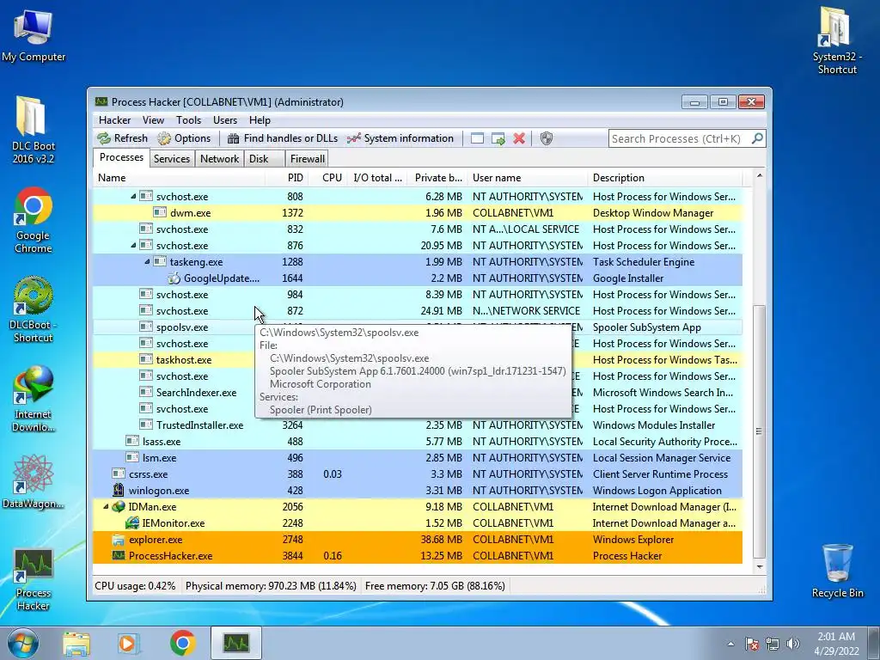Click the ProcessHacker.exe process icon

[119, 556]
